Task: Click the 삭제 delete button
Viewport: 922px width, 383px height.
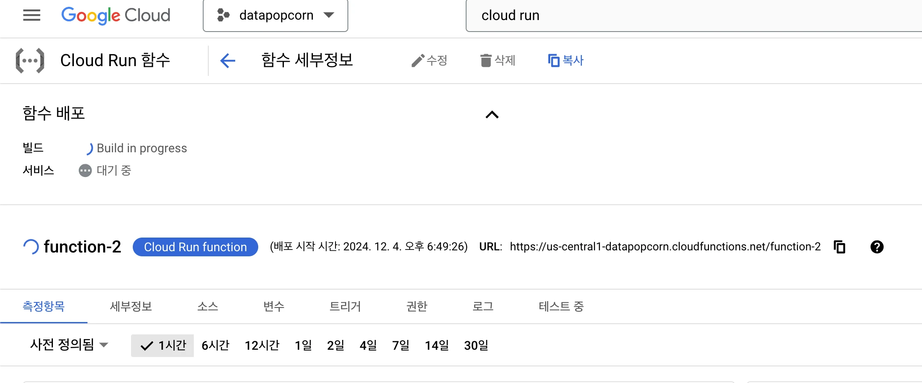Action: coord(498,61)
